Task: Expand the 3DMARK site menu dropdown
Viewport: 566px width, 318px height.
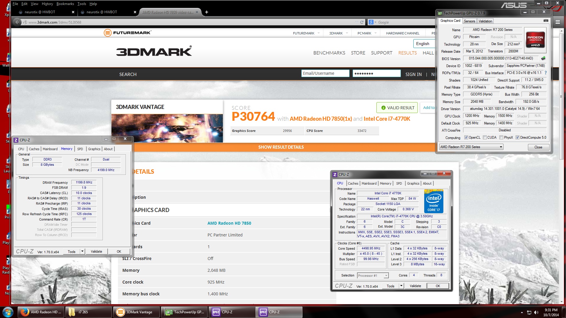Action: click(347, 33)
